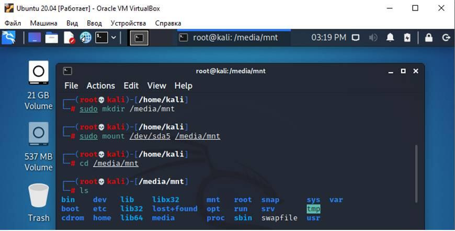Click the power manager battery icon

pos(407,38)
